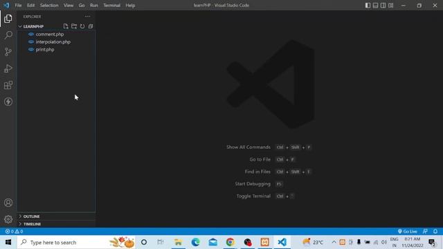The width and height of the screenshot is (443, 249).
Task: Open Explorer views and more actions ellipsis
Action: click(x=88, y=17)
